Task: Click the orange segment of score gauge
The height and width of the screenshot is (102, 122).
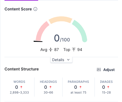Action: tap(61, 19)
